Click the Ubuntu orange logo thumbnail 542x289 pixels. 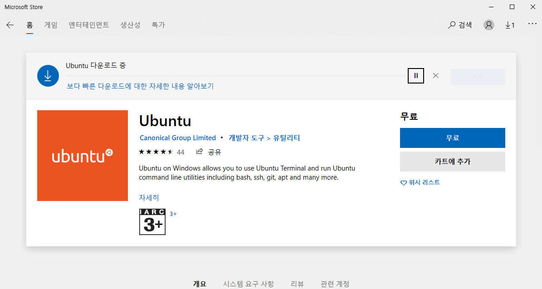coord(83,156)
